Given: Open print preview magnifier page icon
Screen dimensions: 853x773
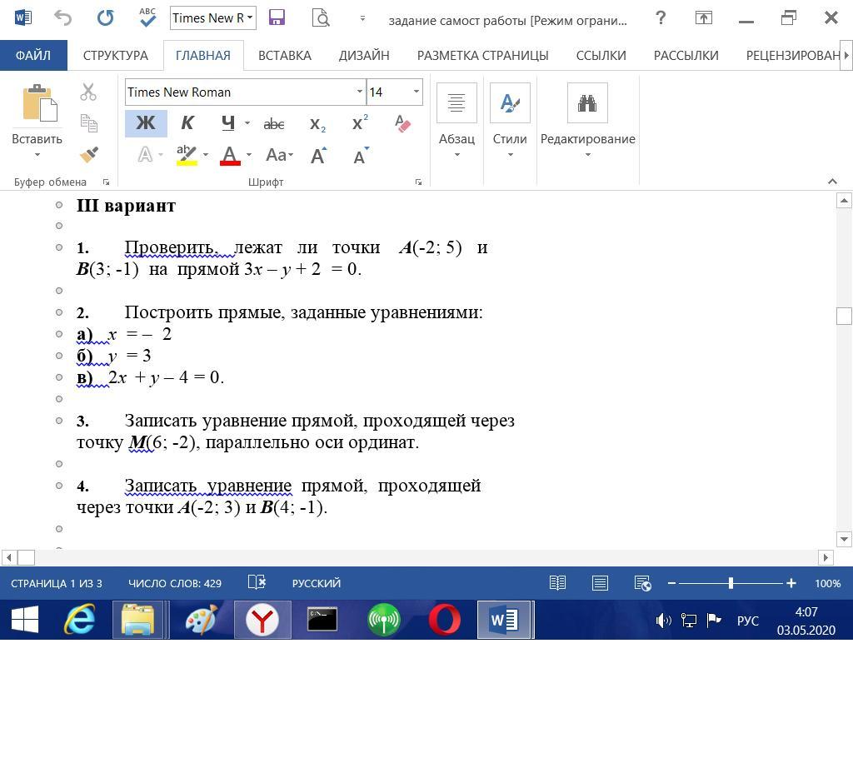Looking at the screenshot, I should 321,18.
